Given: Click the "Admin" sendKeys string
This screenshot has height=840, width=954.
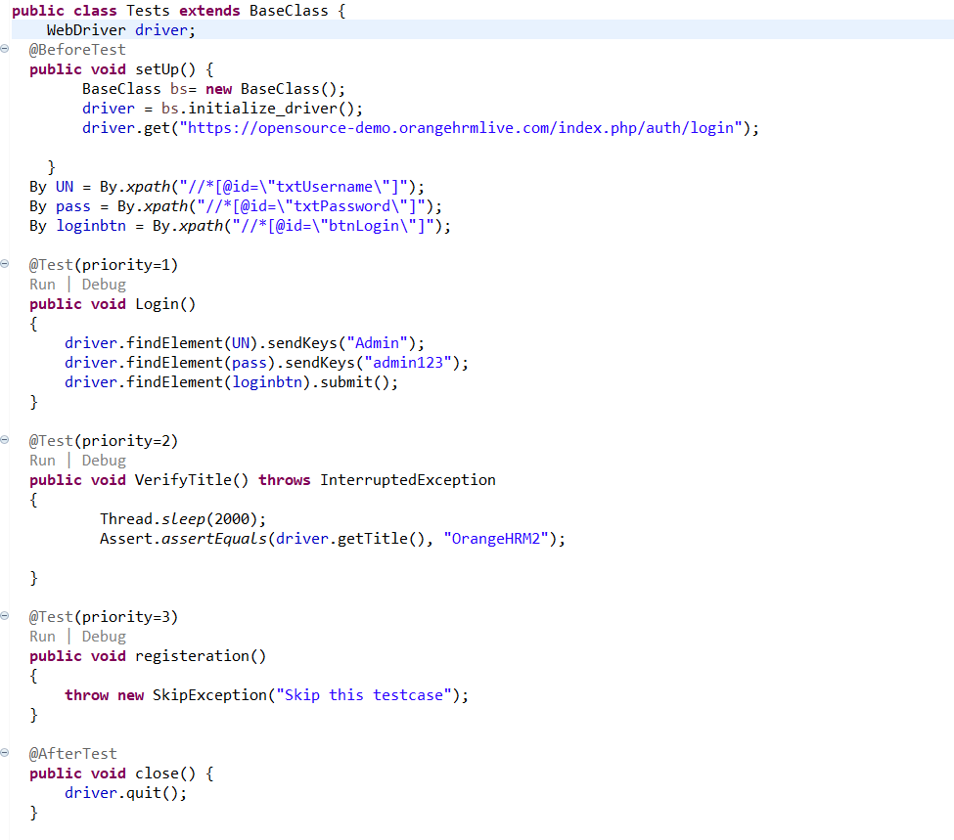Looking at the screenshot, I should click(x=378, y=343).
